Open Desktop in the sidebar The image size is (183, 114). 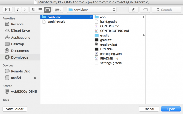[x=20, y=44]
